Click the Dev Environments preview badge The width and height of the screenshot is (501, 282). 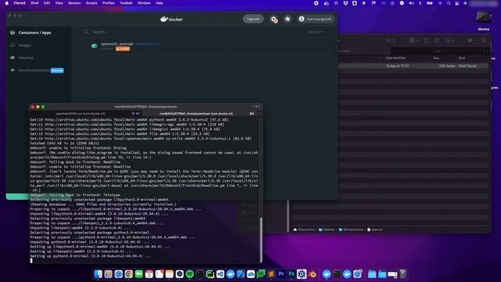click(57, 70)
